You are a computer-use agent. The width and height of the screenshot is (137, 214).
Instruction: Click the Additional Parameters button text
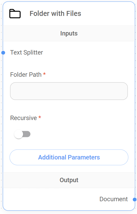click(x=69, y=157)
